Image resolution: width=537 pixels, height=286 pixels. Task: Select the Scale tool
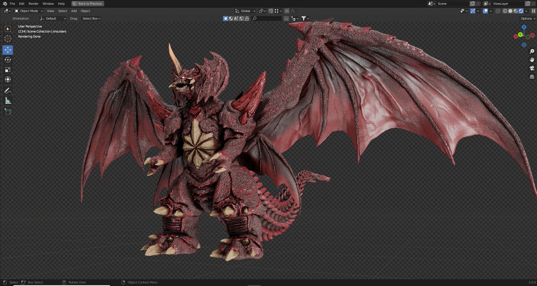8,70
